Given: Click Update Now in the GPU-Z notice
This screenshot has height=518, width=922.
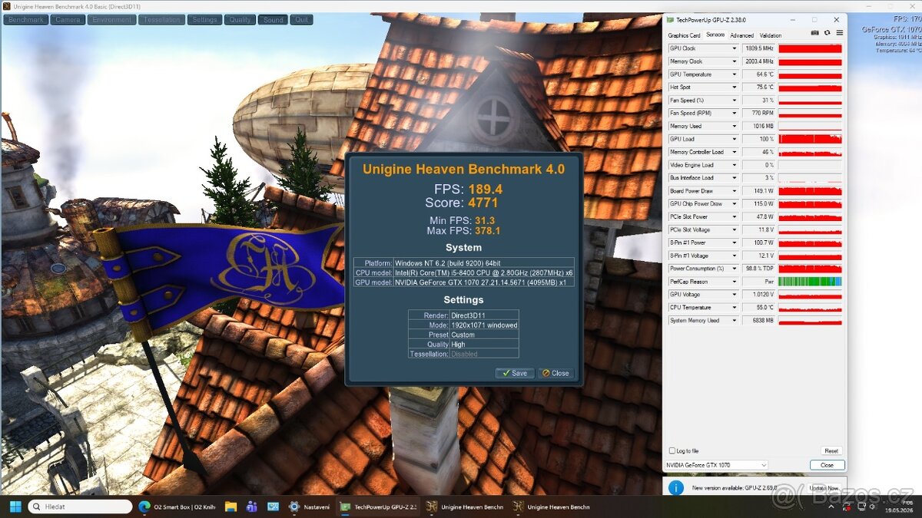Looking at the screenshot, I should tap(824, 488).
